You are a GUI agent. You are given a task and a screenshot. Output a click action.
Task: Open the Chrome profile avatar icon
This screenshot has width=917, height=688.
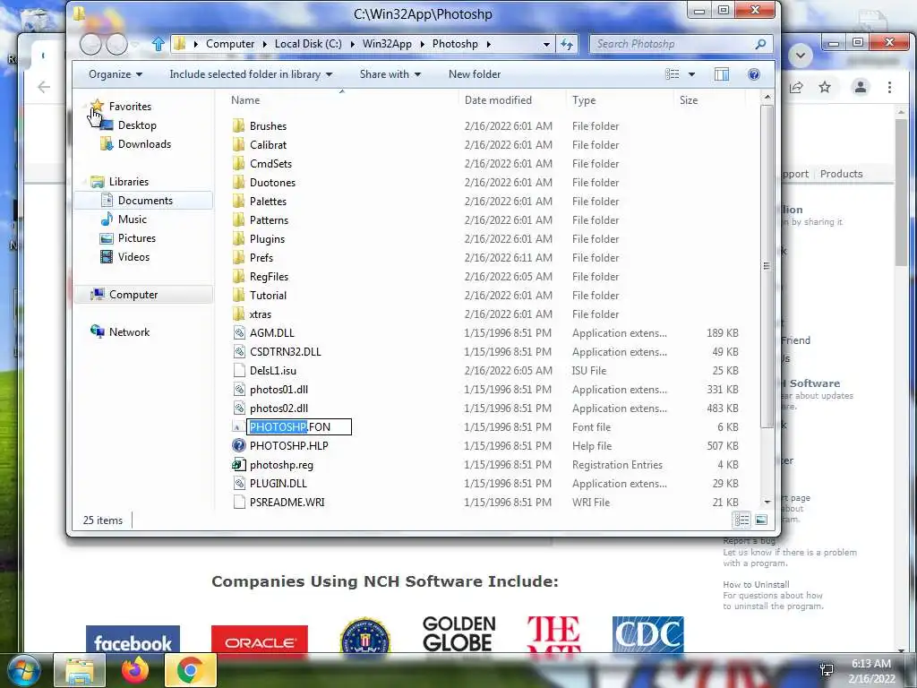pyautogui.click(x=861, y=87)
